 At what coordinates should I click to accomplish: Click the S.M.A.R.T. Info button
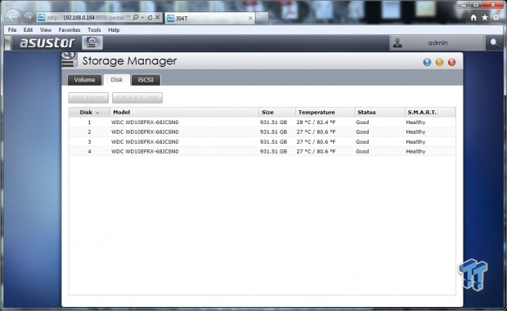(x=137, y=98)
